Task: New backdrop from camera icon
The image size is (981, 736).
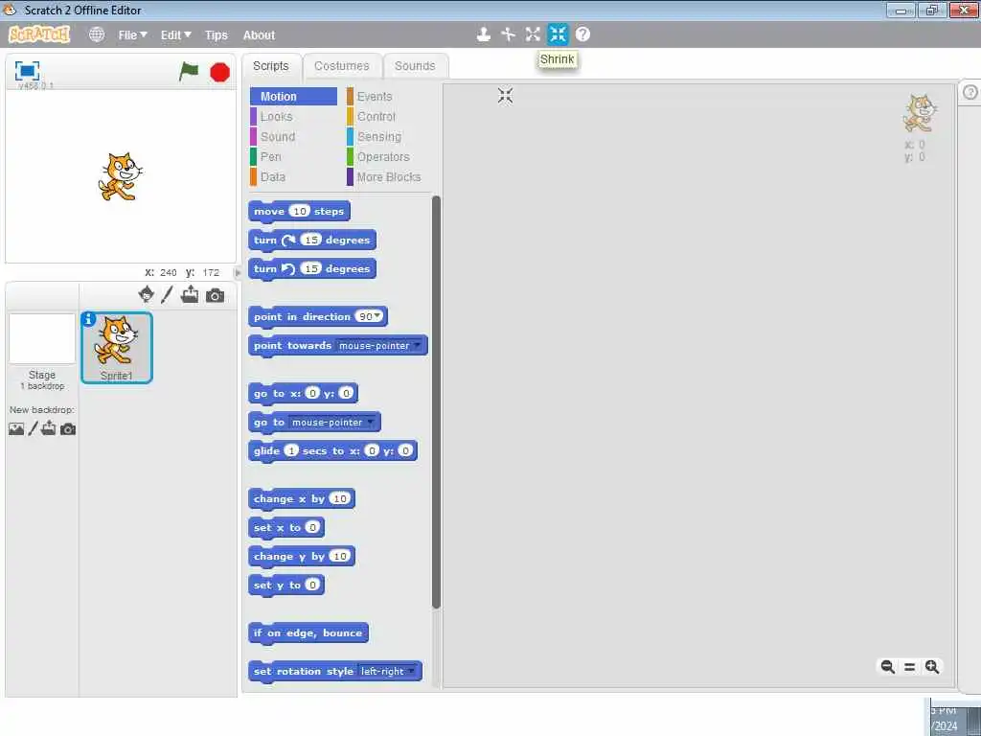Action: tap(68, 429)
